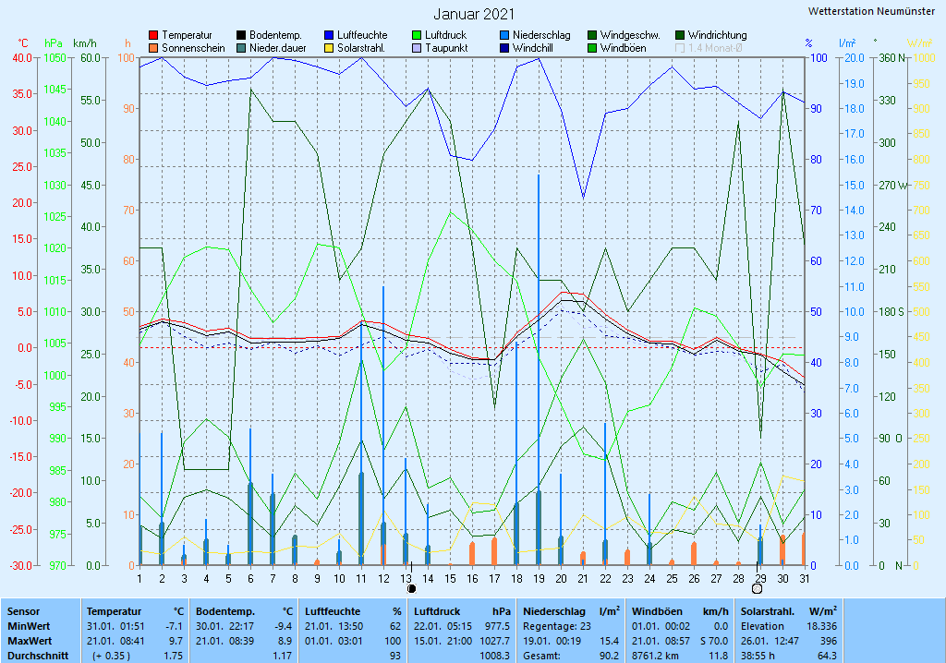946x663 pixels.
Task: Click the Temperatur column header in table
Action: (114, 611)
